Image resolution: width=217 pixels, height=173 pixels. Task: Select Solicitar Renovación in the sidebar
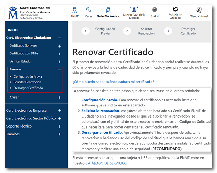(x=27, y=82)
